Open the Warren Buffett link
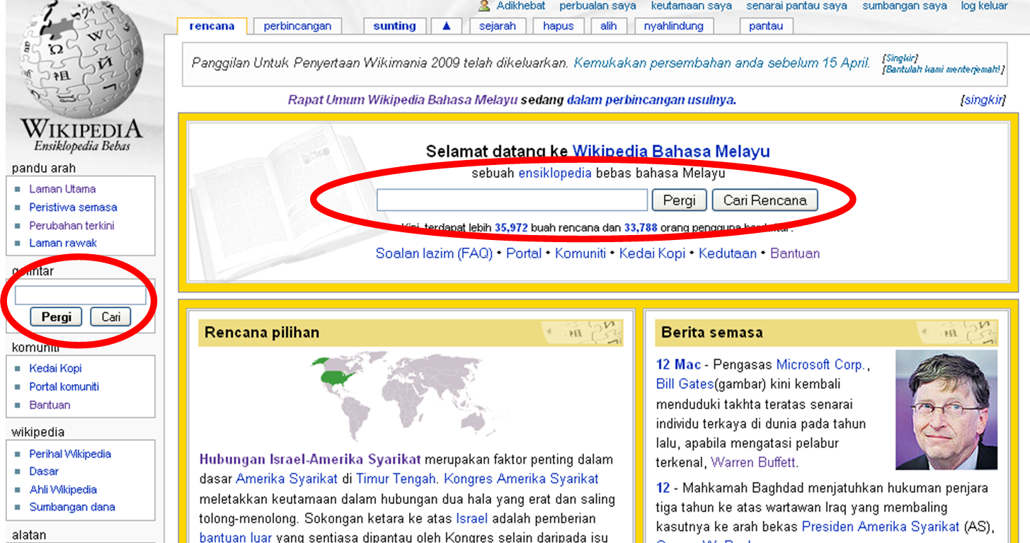 pyautogui.click(x=755, y=463)
